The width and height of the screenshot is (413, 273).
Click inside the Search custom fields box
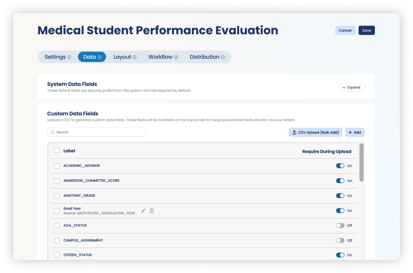coord(97,132)
